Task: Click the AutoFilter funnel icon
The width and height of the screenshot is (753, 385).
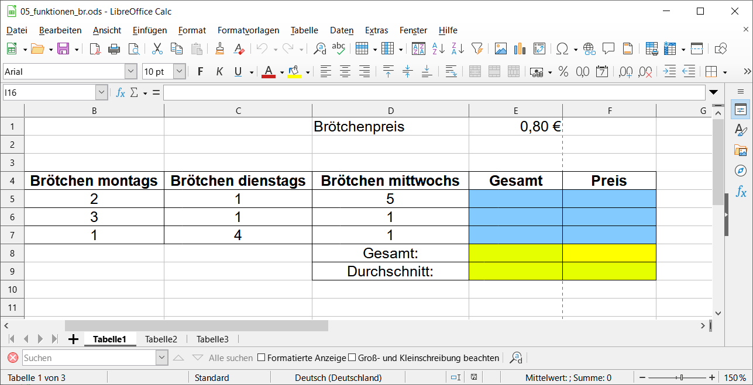Action: coord(477,49)
